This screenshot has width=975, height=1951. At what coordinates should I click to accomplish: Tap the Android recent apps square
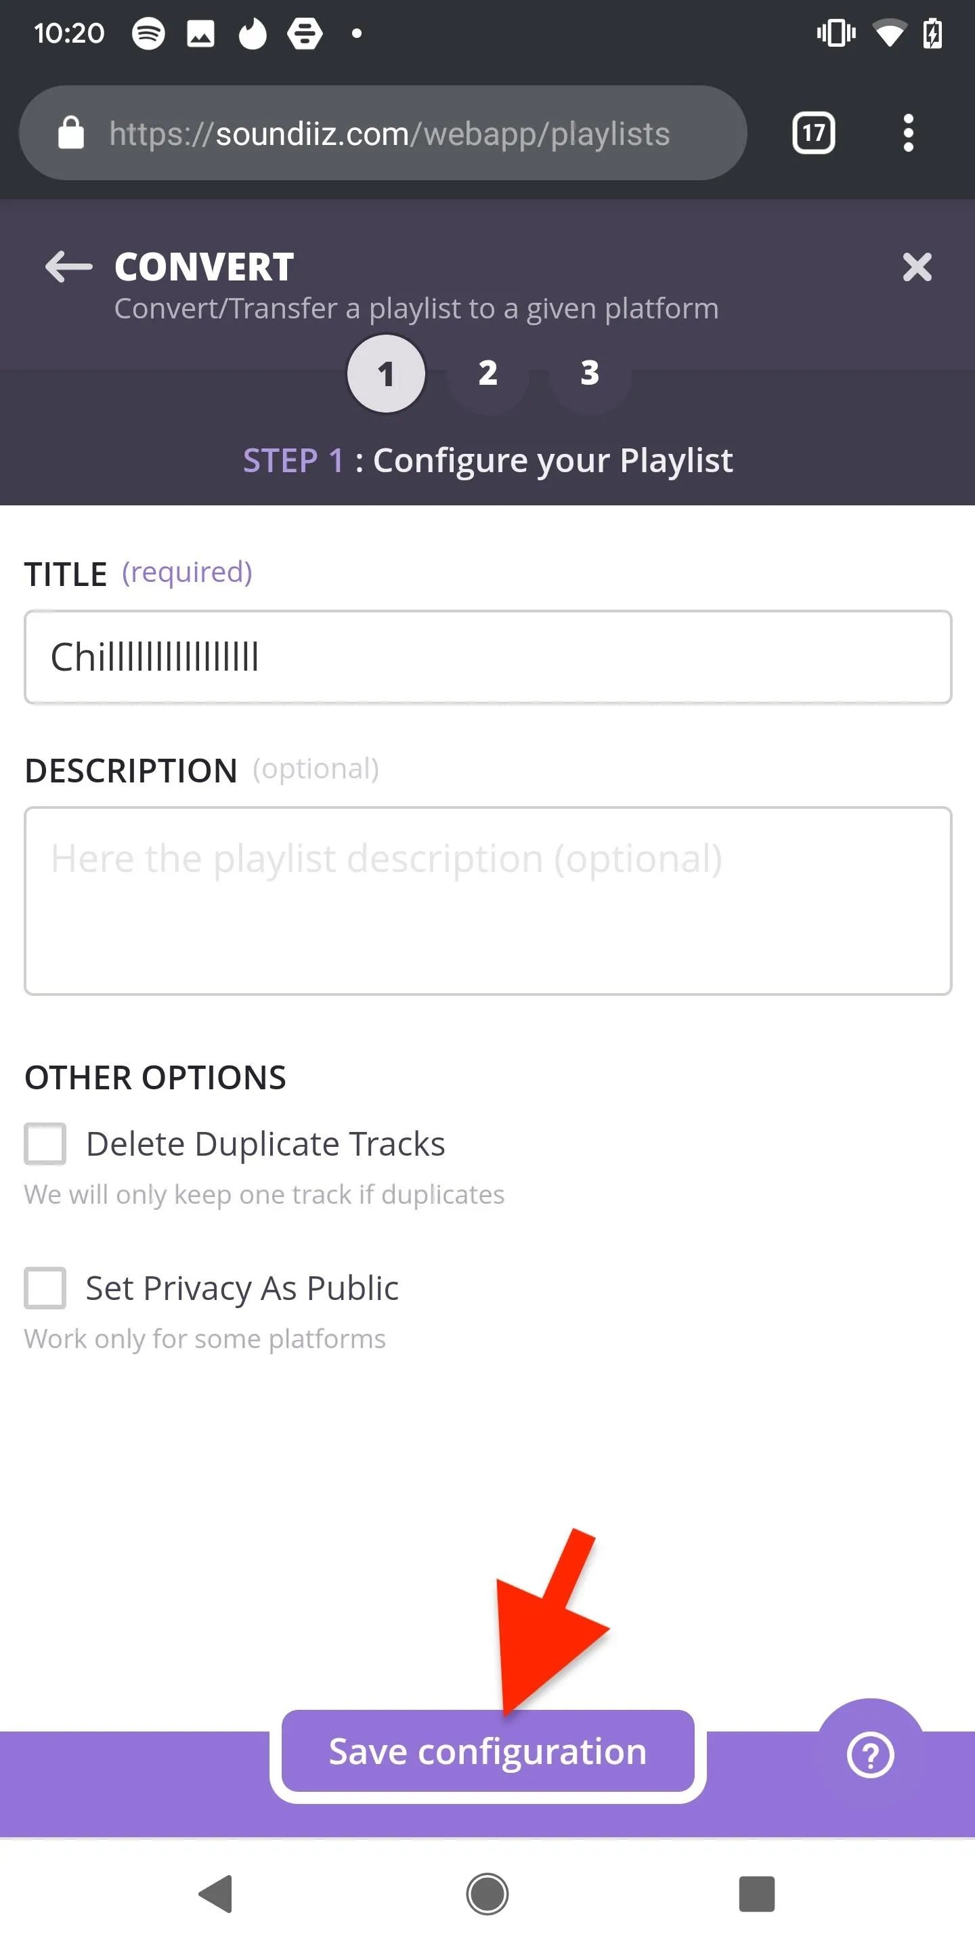tap(757, 1894)
